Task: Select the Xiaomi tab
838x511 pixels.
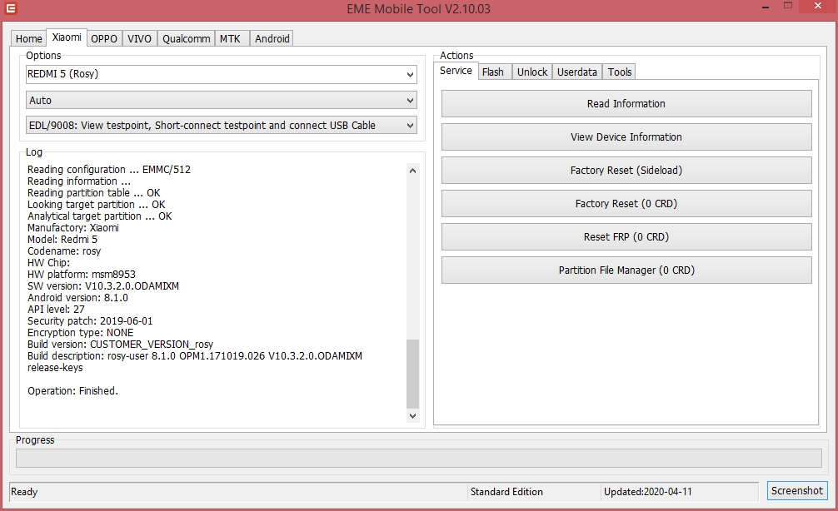Action: pos(67,37)
